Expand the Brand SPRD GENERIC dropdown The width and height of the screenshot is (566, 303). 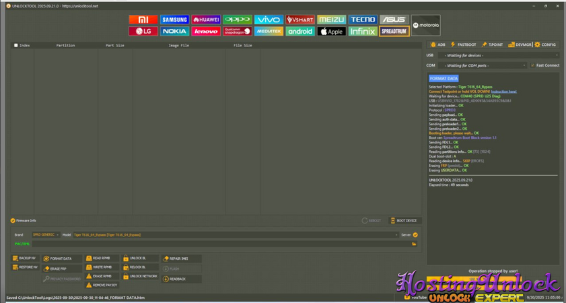point(45,235)
